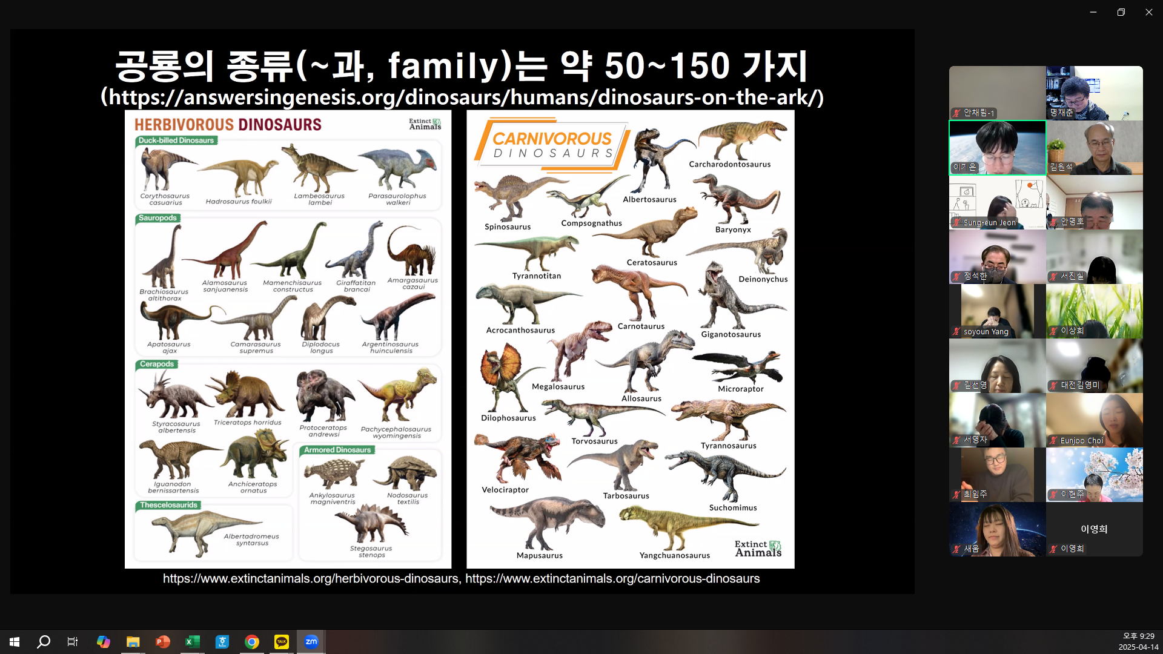Select the 김원석 participant video tile
Viewport: 1163px width, 654px height.
(1095, 148)
